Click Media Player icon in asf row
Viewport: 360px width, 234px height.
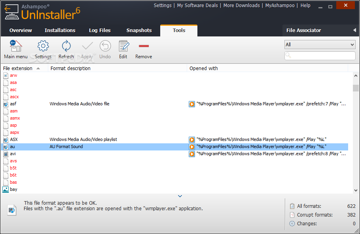192,104
